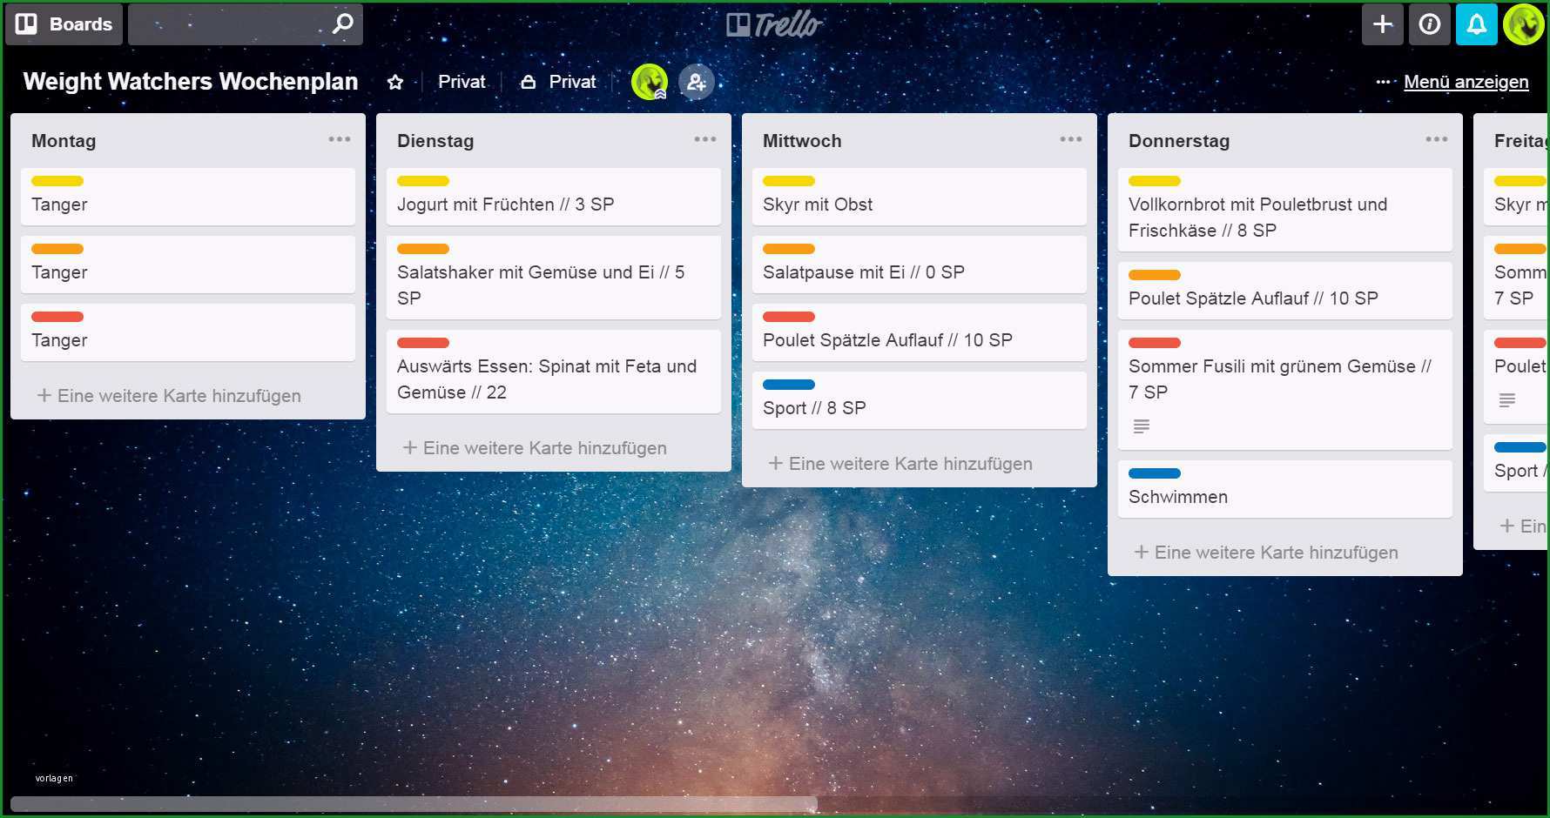Open description icon on Sommer Fusili card

(1142, 426)
